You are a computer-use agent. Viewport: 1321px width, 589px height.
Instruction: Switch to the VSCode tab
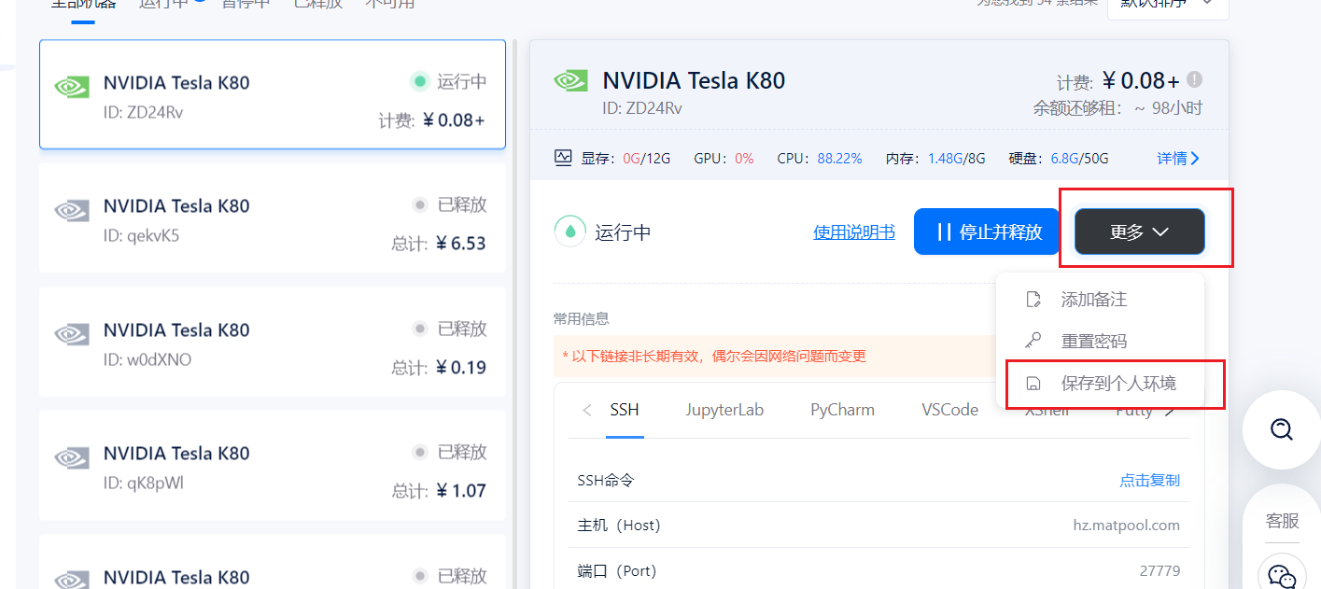(x=949, y=410)
